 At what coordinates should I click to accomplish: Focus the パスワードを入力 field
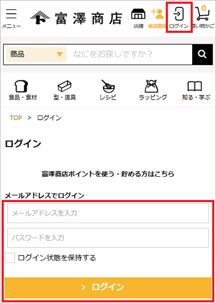tap(108, 238)
